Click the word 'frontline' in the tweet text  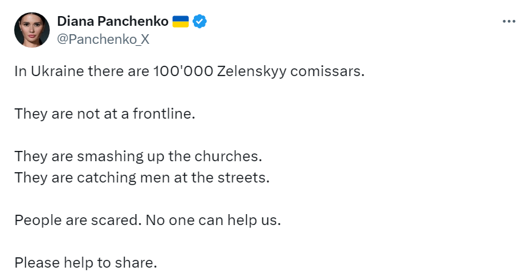click(x=162, y=114)
